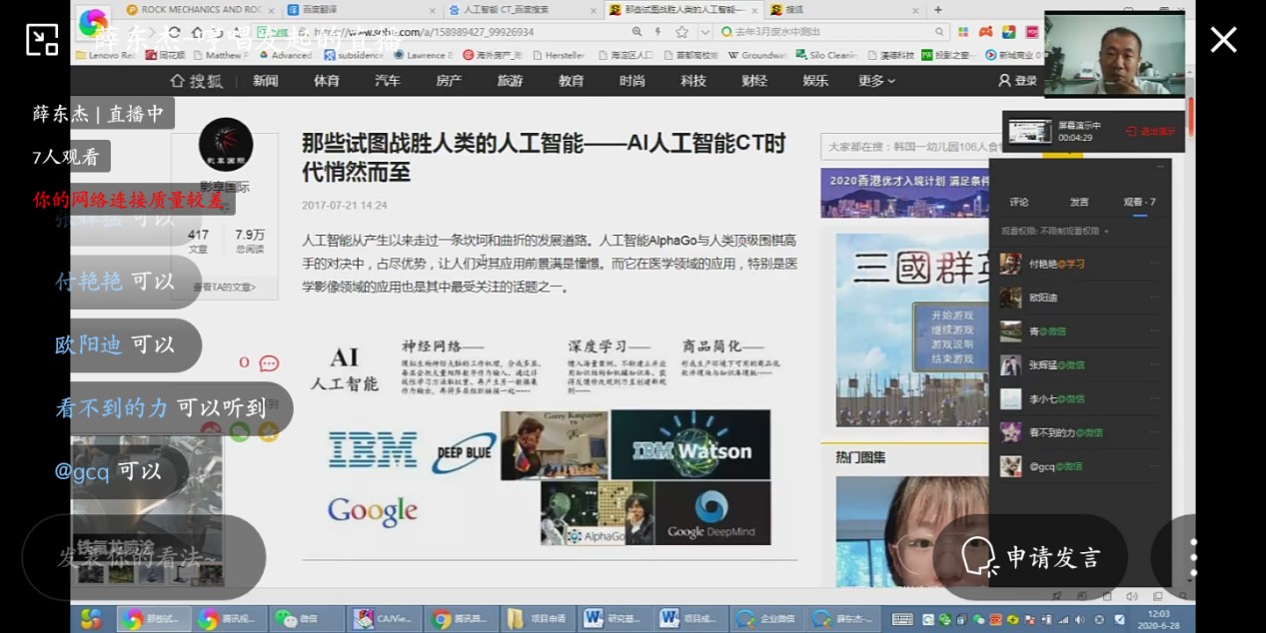The image size is (1266, 633).
Task: Switch to the 观看·7 tab
Action: pyautogui.click(x=1139, y=202)
